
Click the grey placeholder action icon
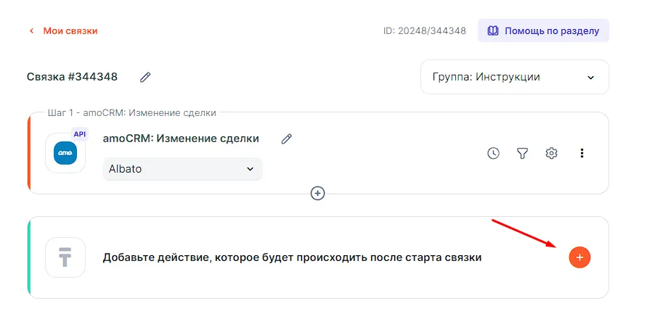[65, 257]
